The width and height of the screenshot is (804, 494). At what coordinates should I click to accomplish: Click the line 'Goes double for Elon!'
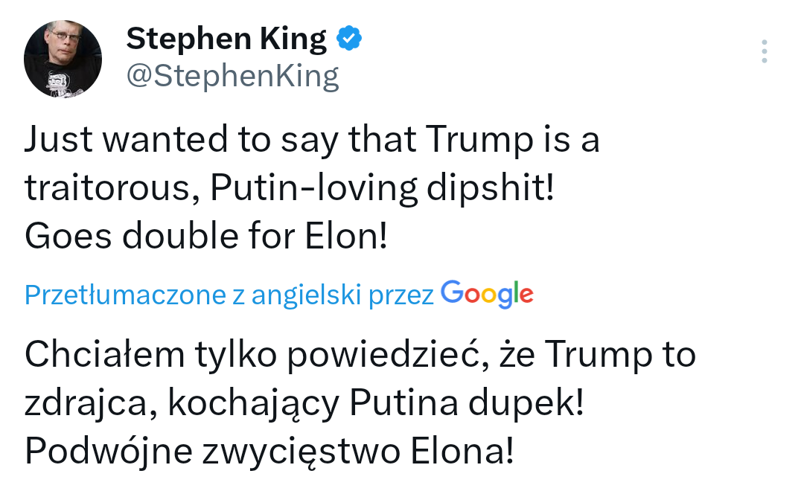pos(206,237)
